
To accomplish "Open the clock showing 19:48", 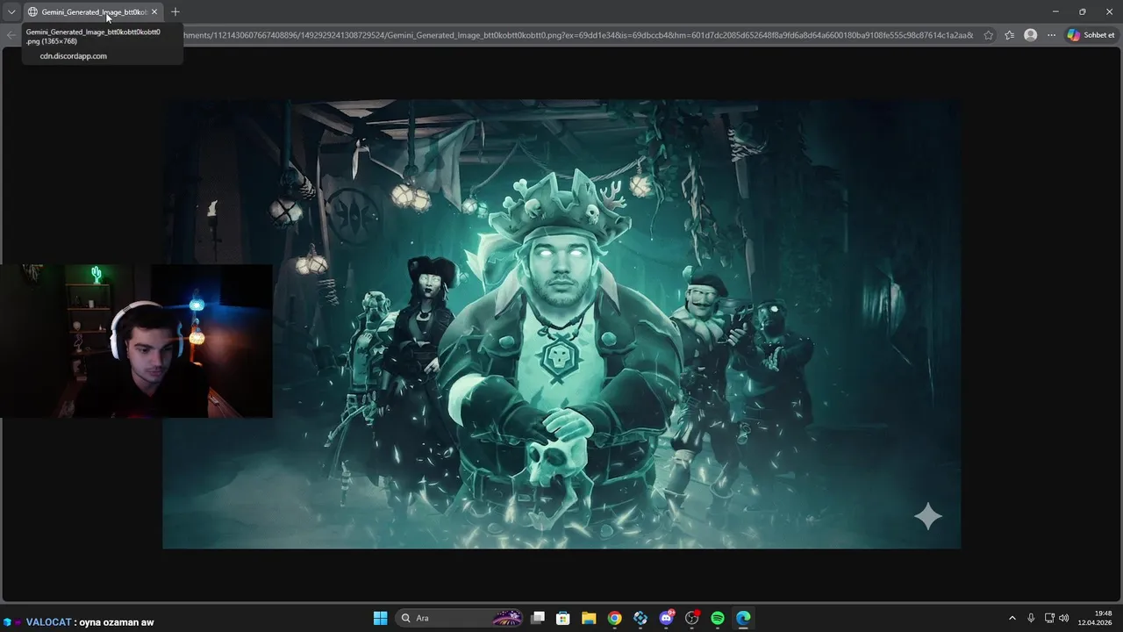I will [x=1094, y=618].
